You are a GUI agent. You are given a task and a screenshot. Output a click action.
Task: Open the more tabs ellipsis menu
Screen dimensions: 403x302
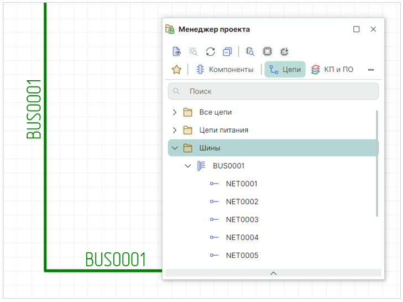[x=370, y=70]
